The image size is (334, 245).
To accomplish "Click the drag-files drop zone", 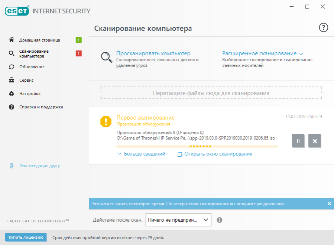I will click(211, 93).
